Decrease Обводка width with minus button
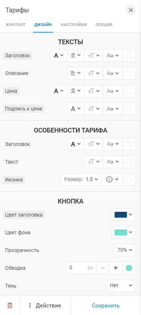This screenshot has width=141, height=315. pyautogui.click(x=103, y=268)
